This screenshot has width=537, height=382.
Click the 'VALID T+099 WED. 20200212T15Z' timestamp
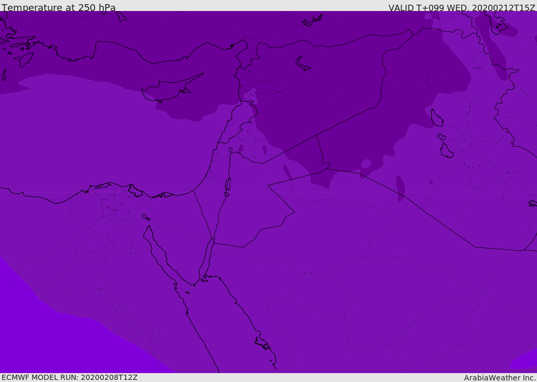461,8
